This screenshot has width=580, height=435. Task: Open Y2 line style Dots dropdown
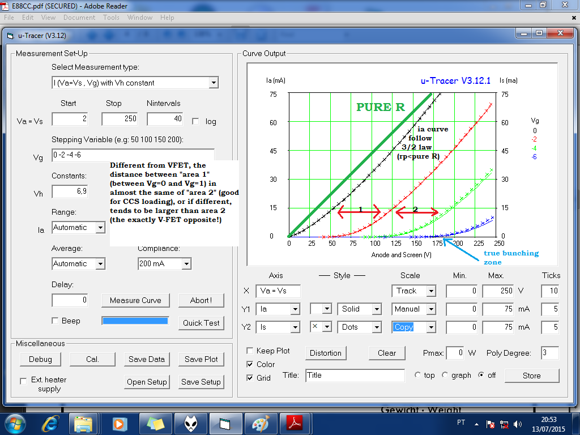tap(377, 327)
